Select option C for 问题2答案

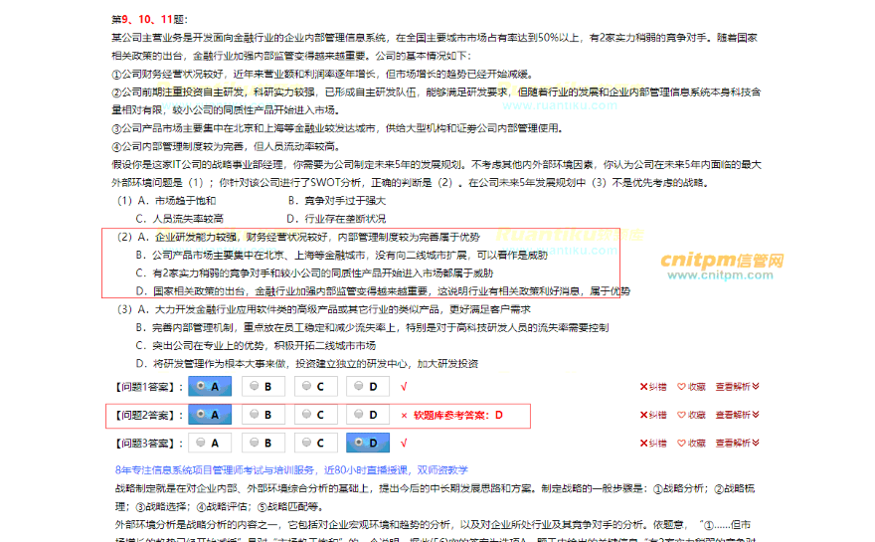313,415
